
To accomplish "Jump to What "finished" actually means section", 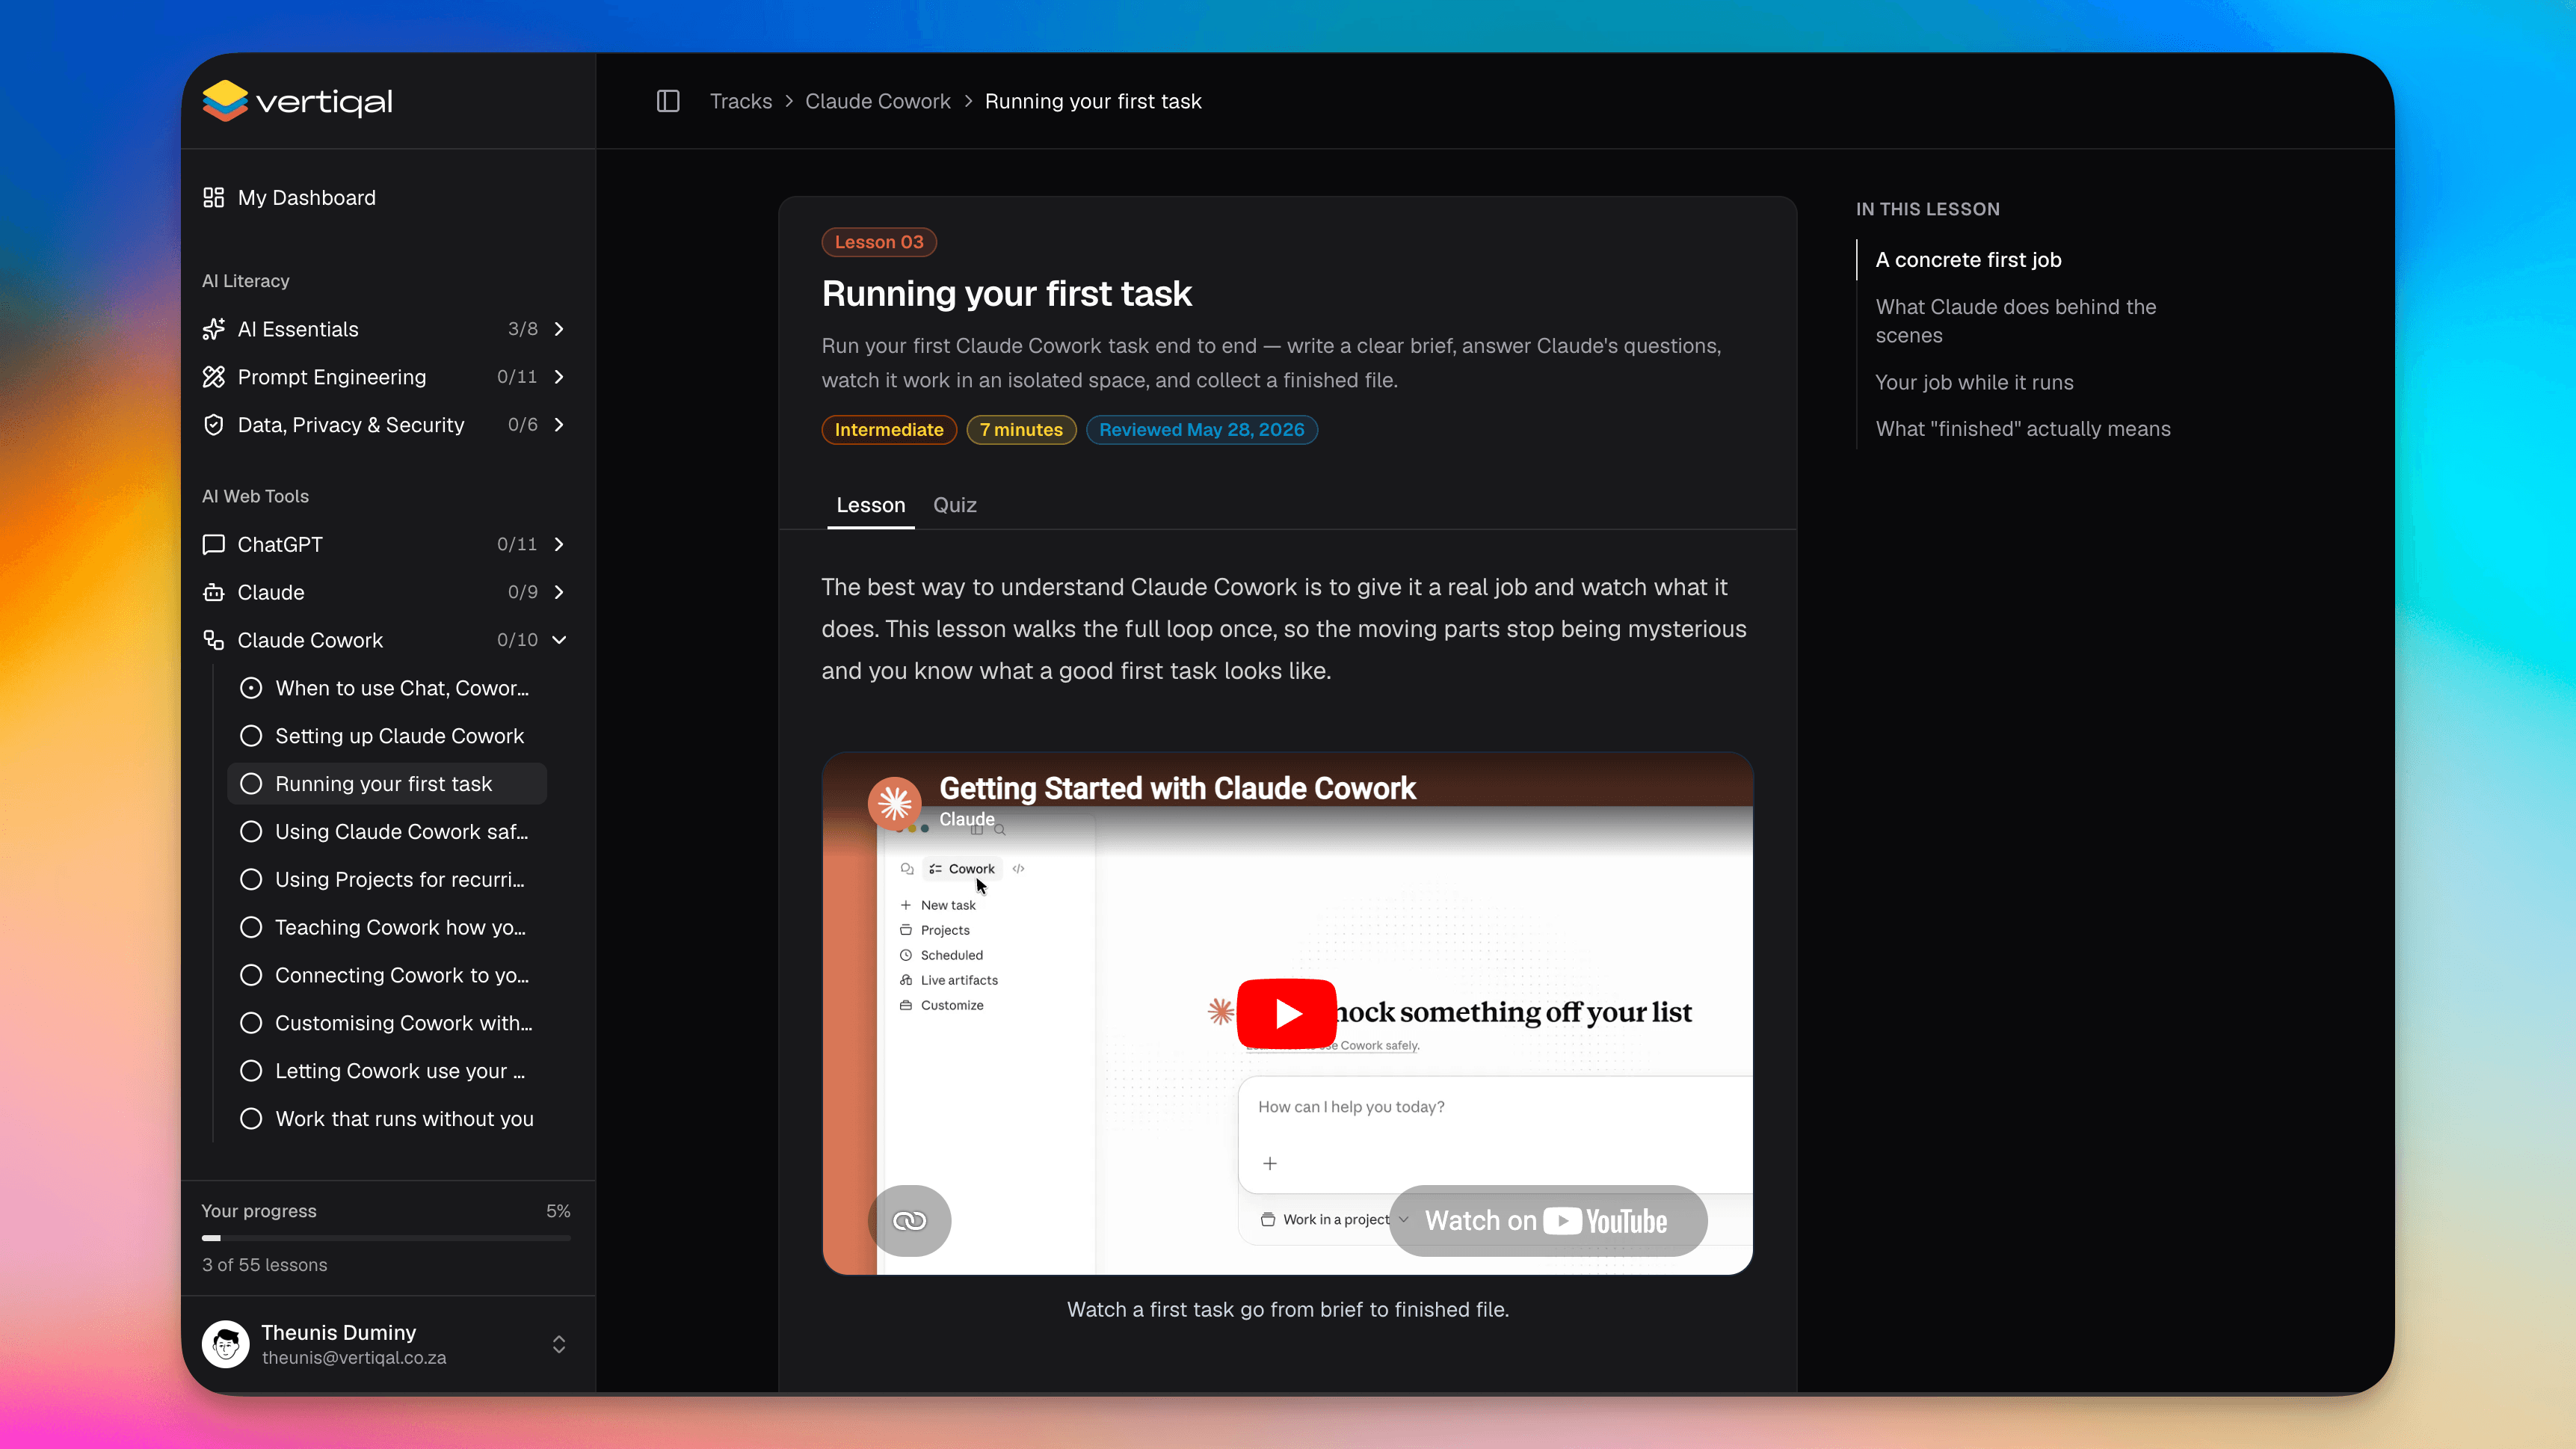I will [x=2023, y=429].
